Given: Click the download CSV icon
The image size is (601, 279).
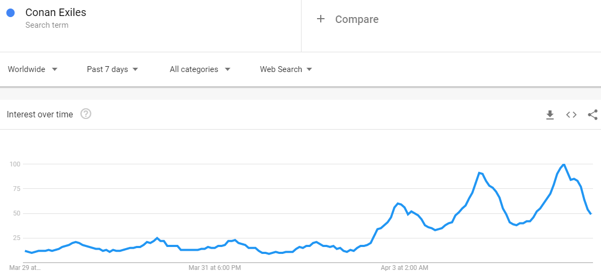Looking at the screenshot, I should point(550,115).
